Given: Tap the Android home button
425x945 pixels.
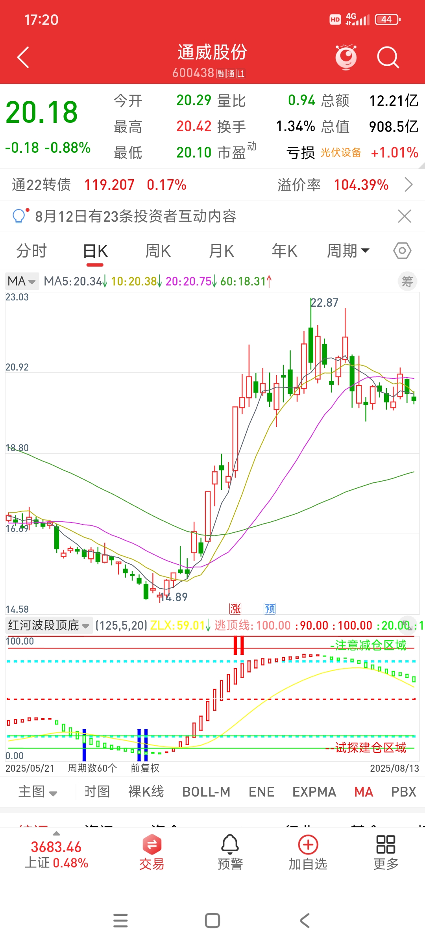Looking at the screenshot, I should [213, 921].
